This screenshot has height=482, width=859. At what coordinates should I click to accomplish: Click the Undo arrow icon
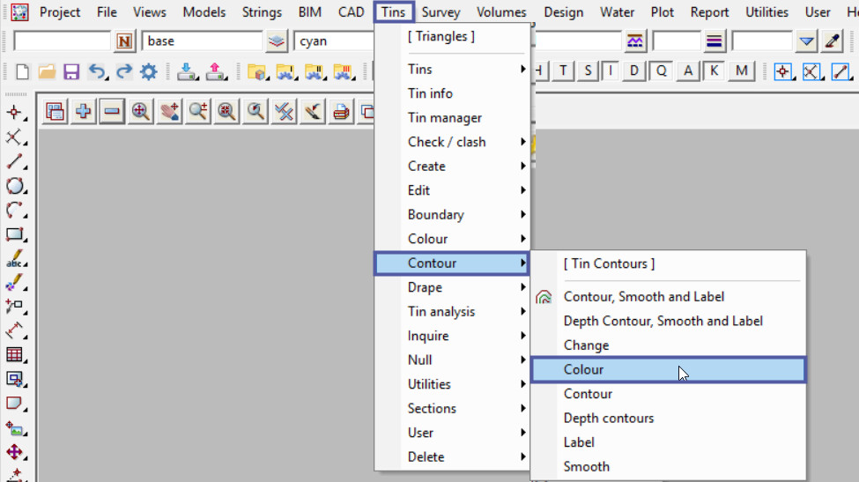[97, 72]
